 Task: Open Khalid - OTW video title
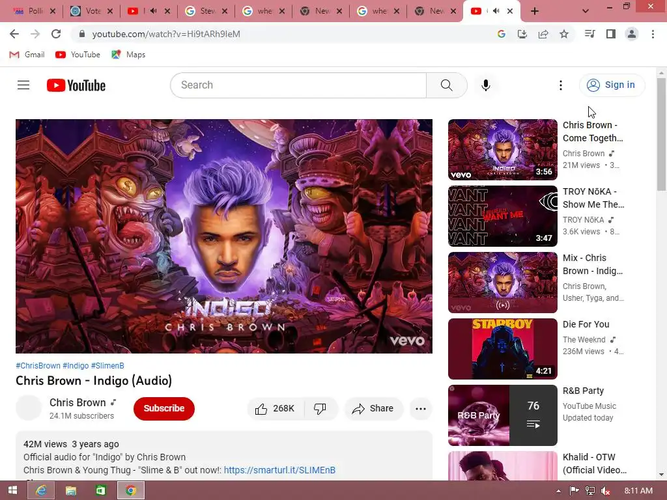594,464
